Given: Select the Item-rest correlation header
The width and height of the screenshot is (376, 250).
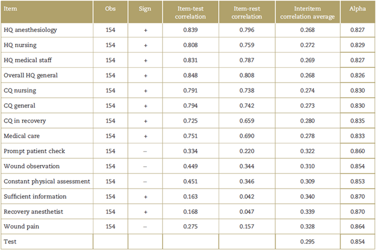Looking at the screenshot, I should click(x=249, y=10).
